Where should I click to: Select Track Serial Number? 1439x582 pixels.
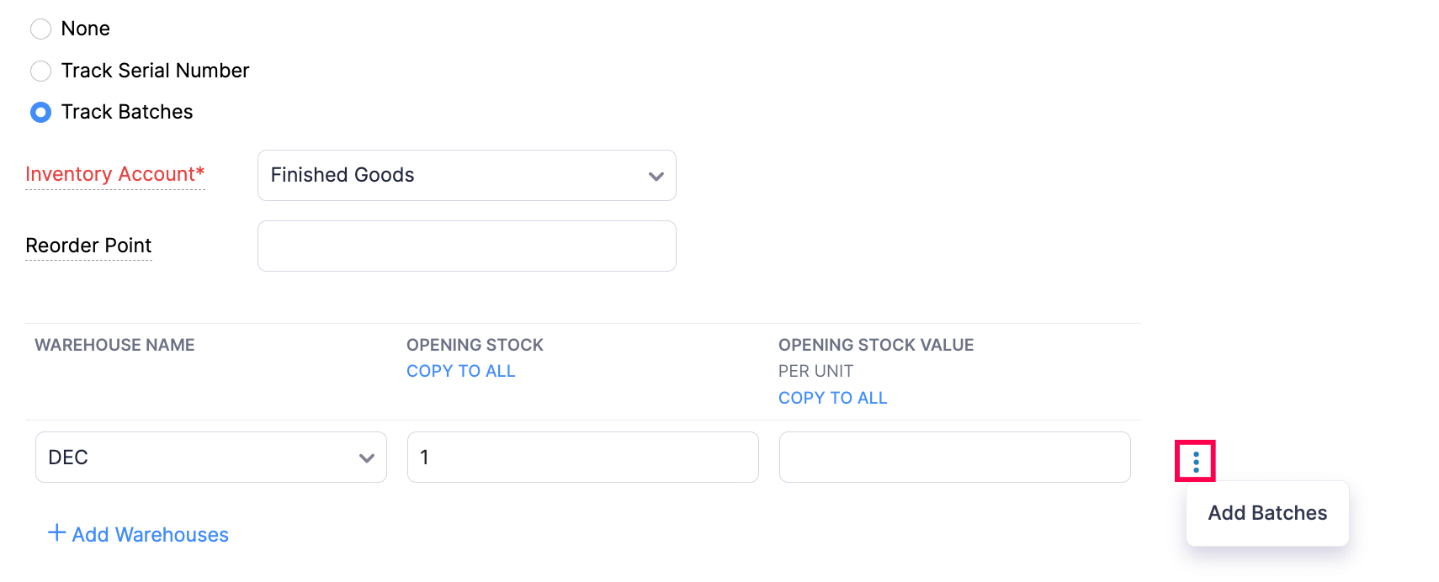(x=40, y=71)
